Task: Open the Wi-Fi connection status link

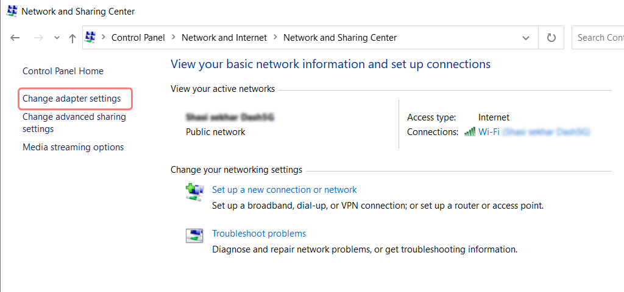Action: (489, 132)
